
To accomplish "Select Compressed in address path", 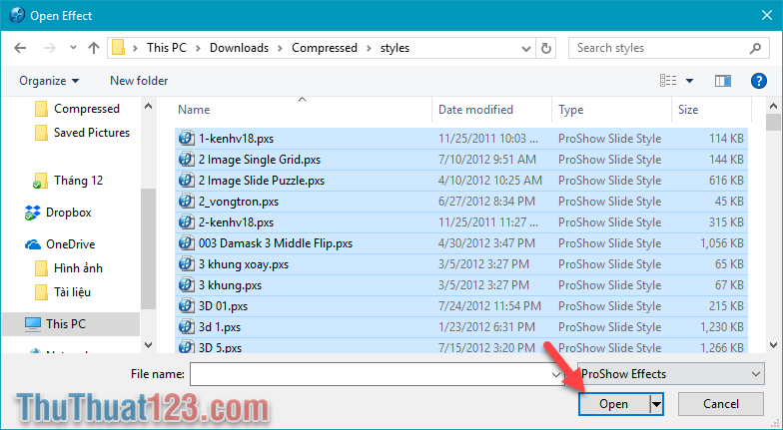I will pos(324,48).
